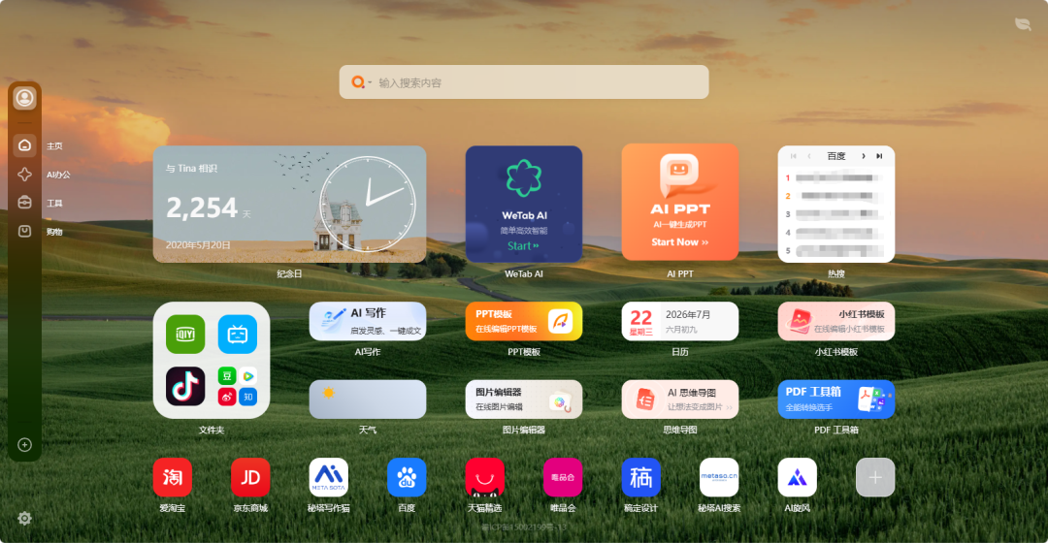Open the 天猫精选 Tmall shortcut
This screenshot has height=543, width=1048.
pos(484,477)
